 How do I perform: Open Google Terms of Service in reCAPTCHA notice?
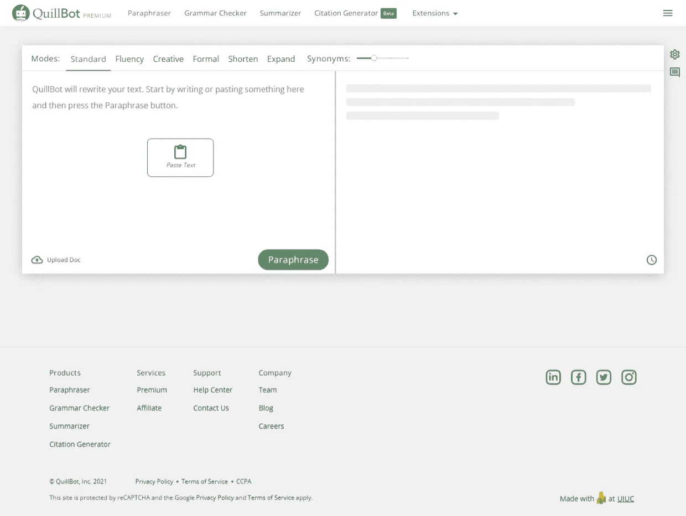point(271,498)
